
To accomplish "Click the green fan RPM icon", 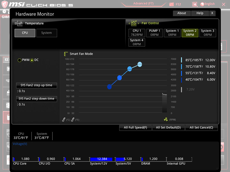I will [x=166, y=119].
